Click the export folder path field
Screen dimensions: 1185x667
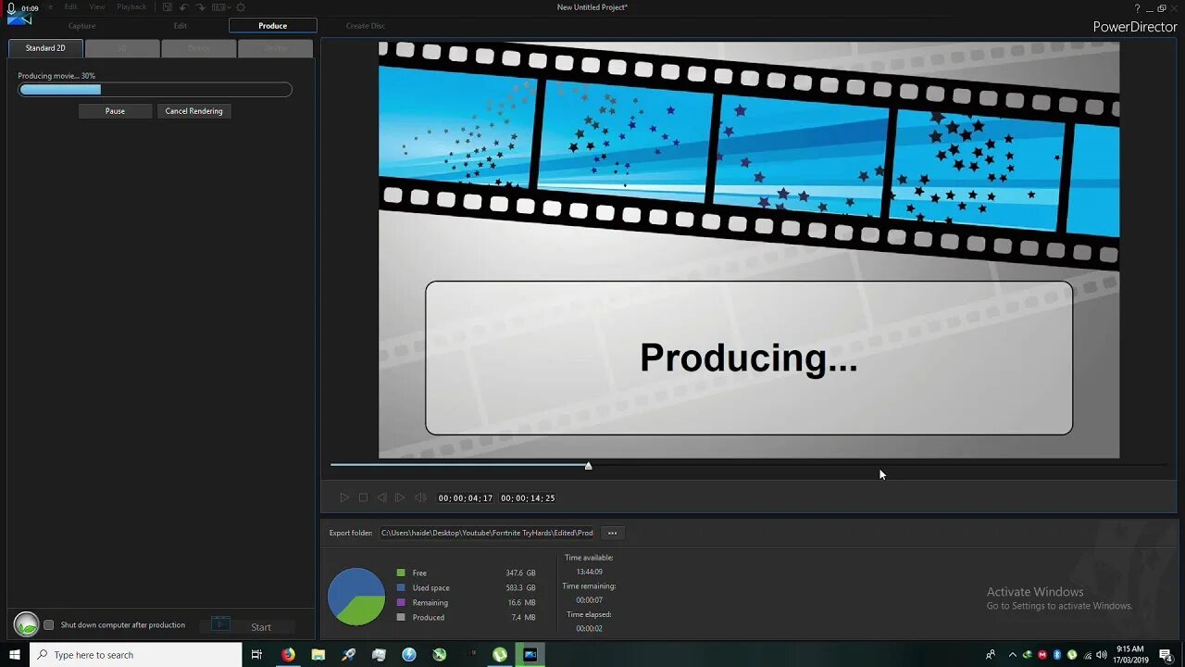tap(487, 533)
